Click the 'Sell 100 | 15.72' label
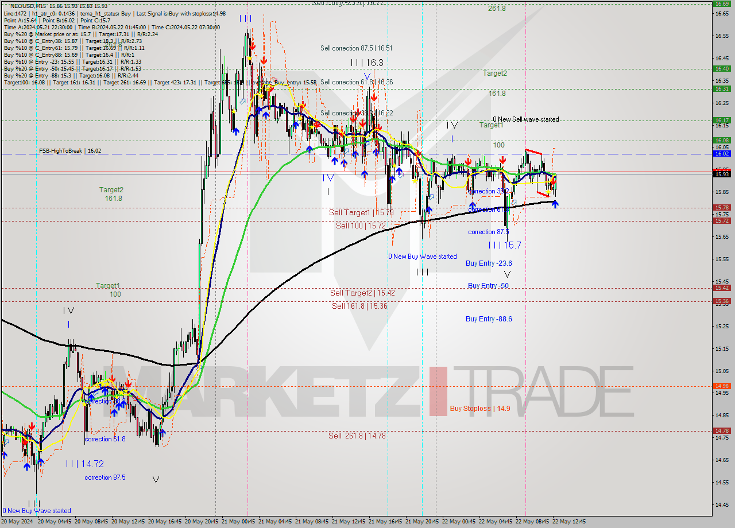 pos(361,226)
